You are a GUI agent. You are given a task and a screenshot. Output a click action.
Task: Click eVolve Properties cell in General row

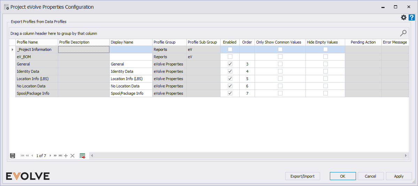coord(169,64)
